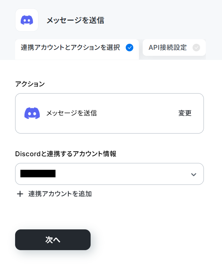Image resolution: width=222 pixels, height=269 pixels.
Task: Click the 次へ button
Action: coord(53,240)
